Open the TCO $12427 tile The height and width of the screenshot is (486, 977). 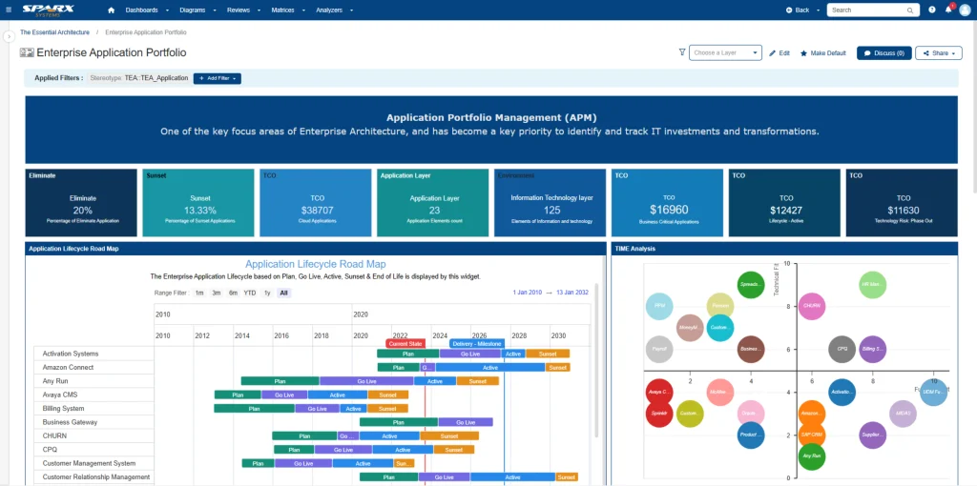pos(784,203)
